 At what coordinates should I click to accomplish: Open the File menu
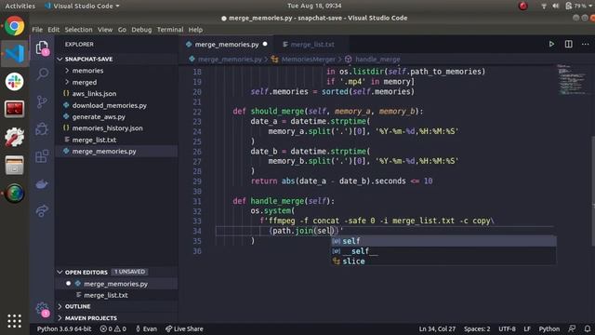tap(37, 30)
